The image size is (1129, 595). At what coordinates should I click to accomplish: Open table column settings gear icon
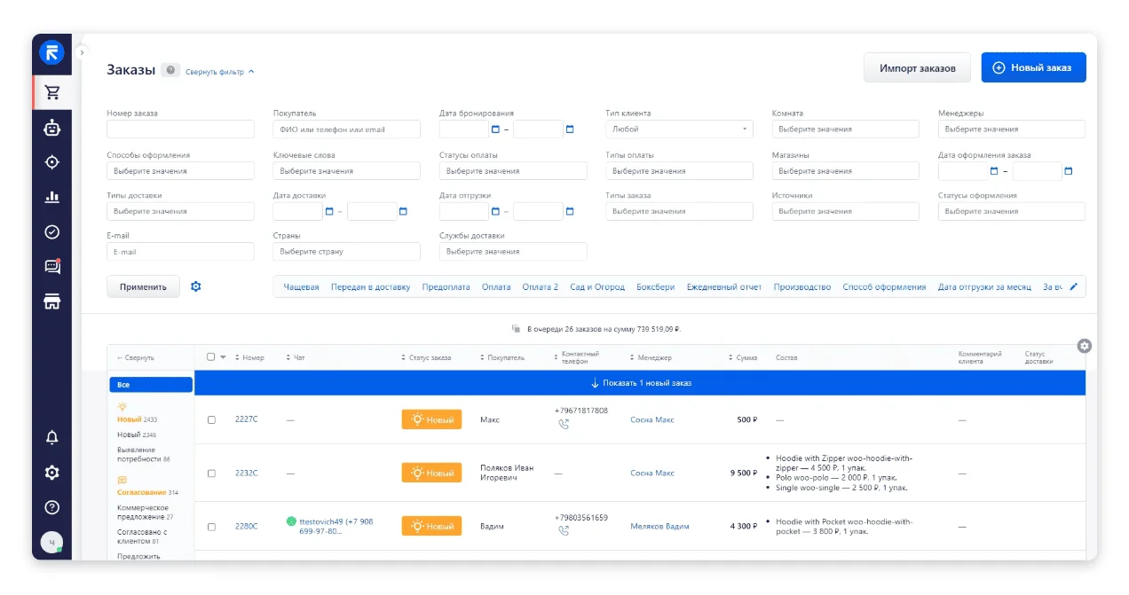click(1084, 346)
